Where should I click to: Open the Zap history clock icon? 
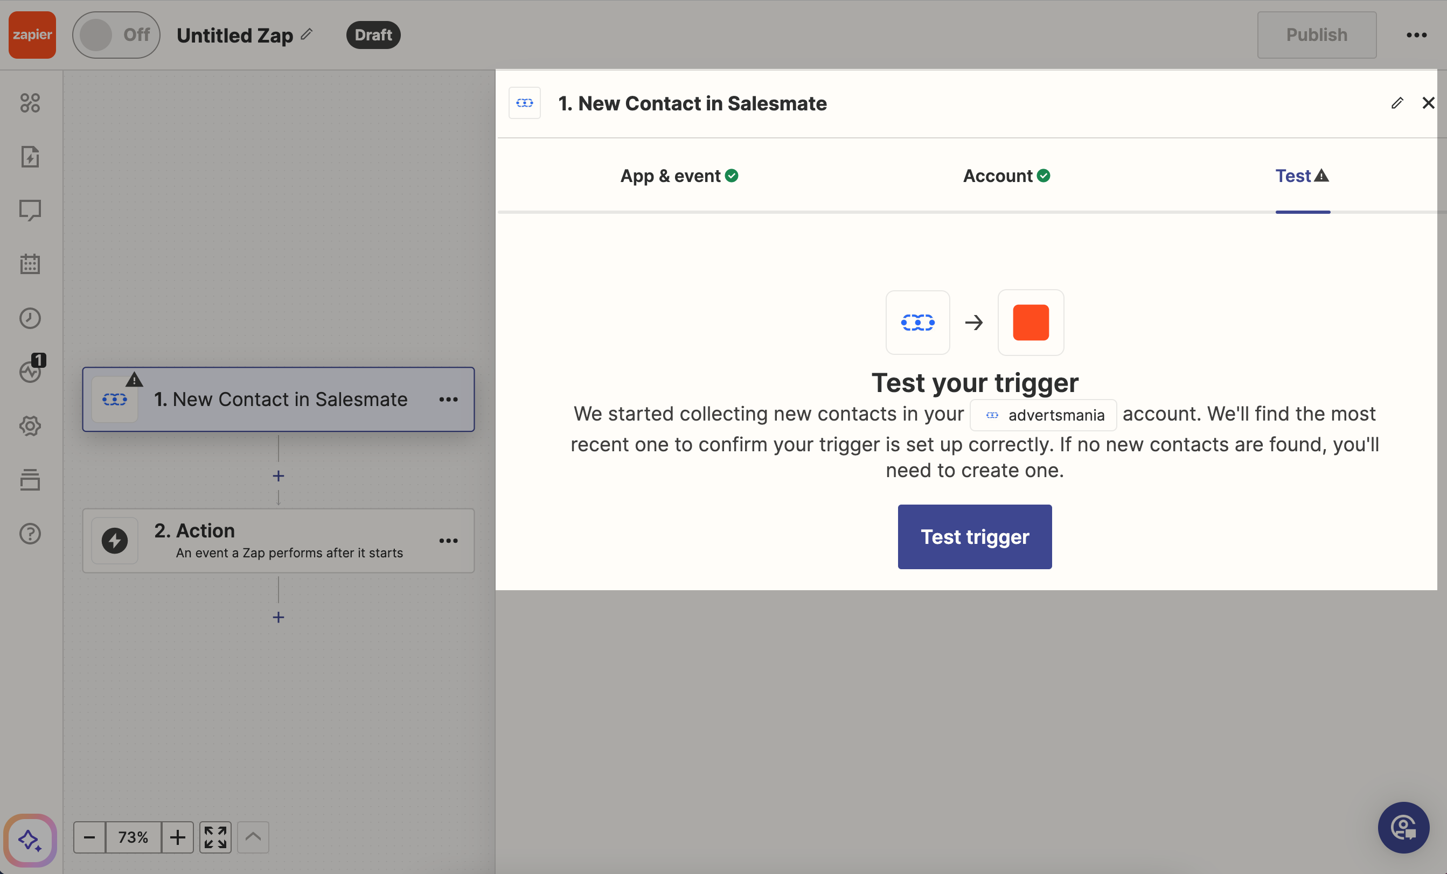(30, 318)
